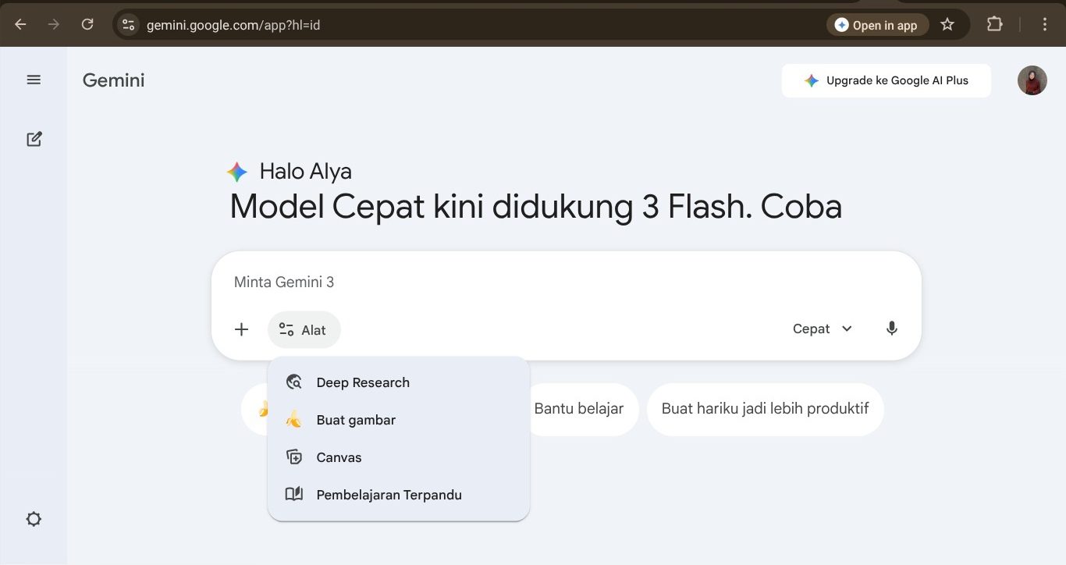Screen dimensions: 1066x565
Task: Click the Upgrade ke Google AI Plus button
Action: click(886, 80)
